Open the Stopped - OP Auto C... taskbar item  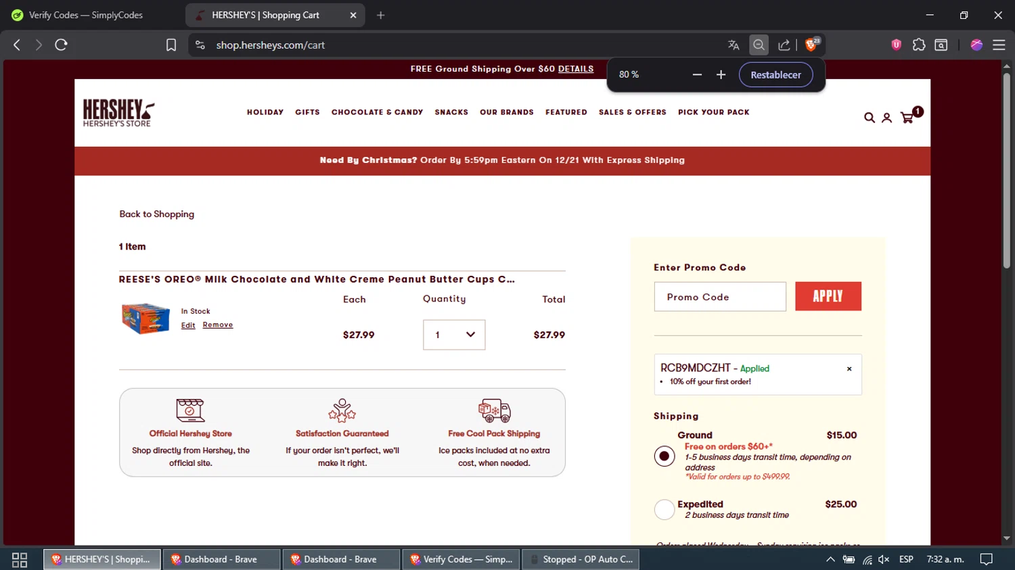[581, 559]
